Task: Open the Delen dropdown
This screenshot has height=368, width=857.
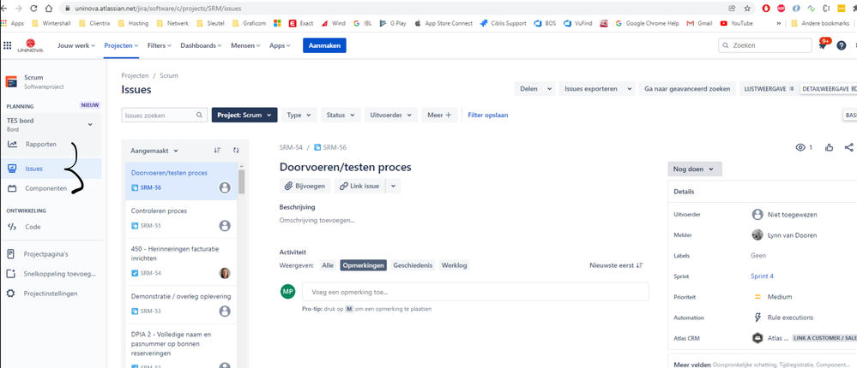Action: pyautogui.click(x=535, y=88)
